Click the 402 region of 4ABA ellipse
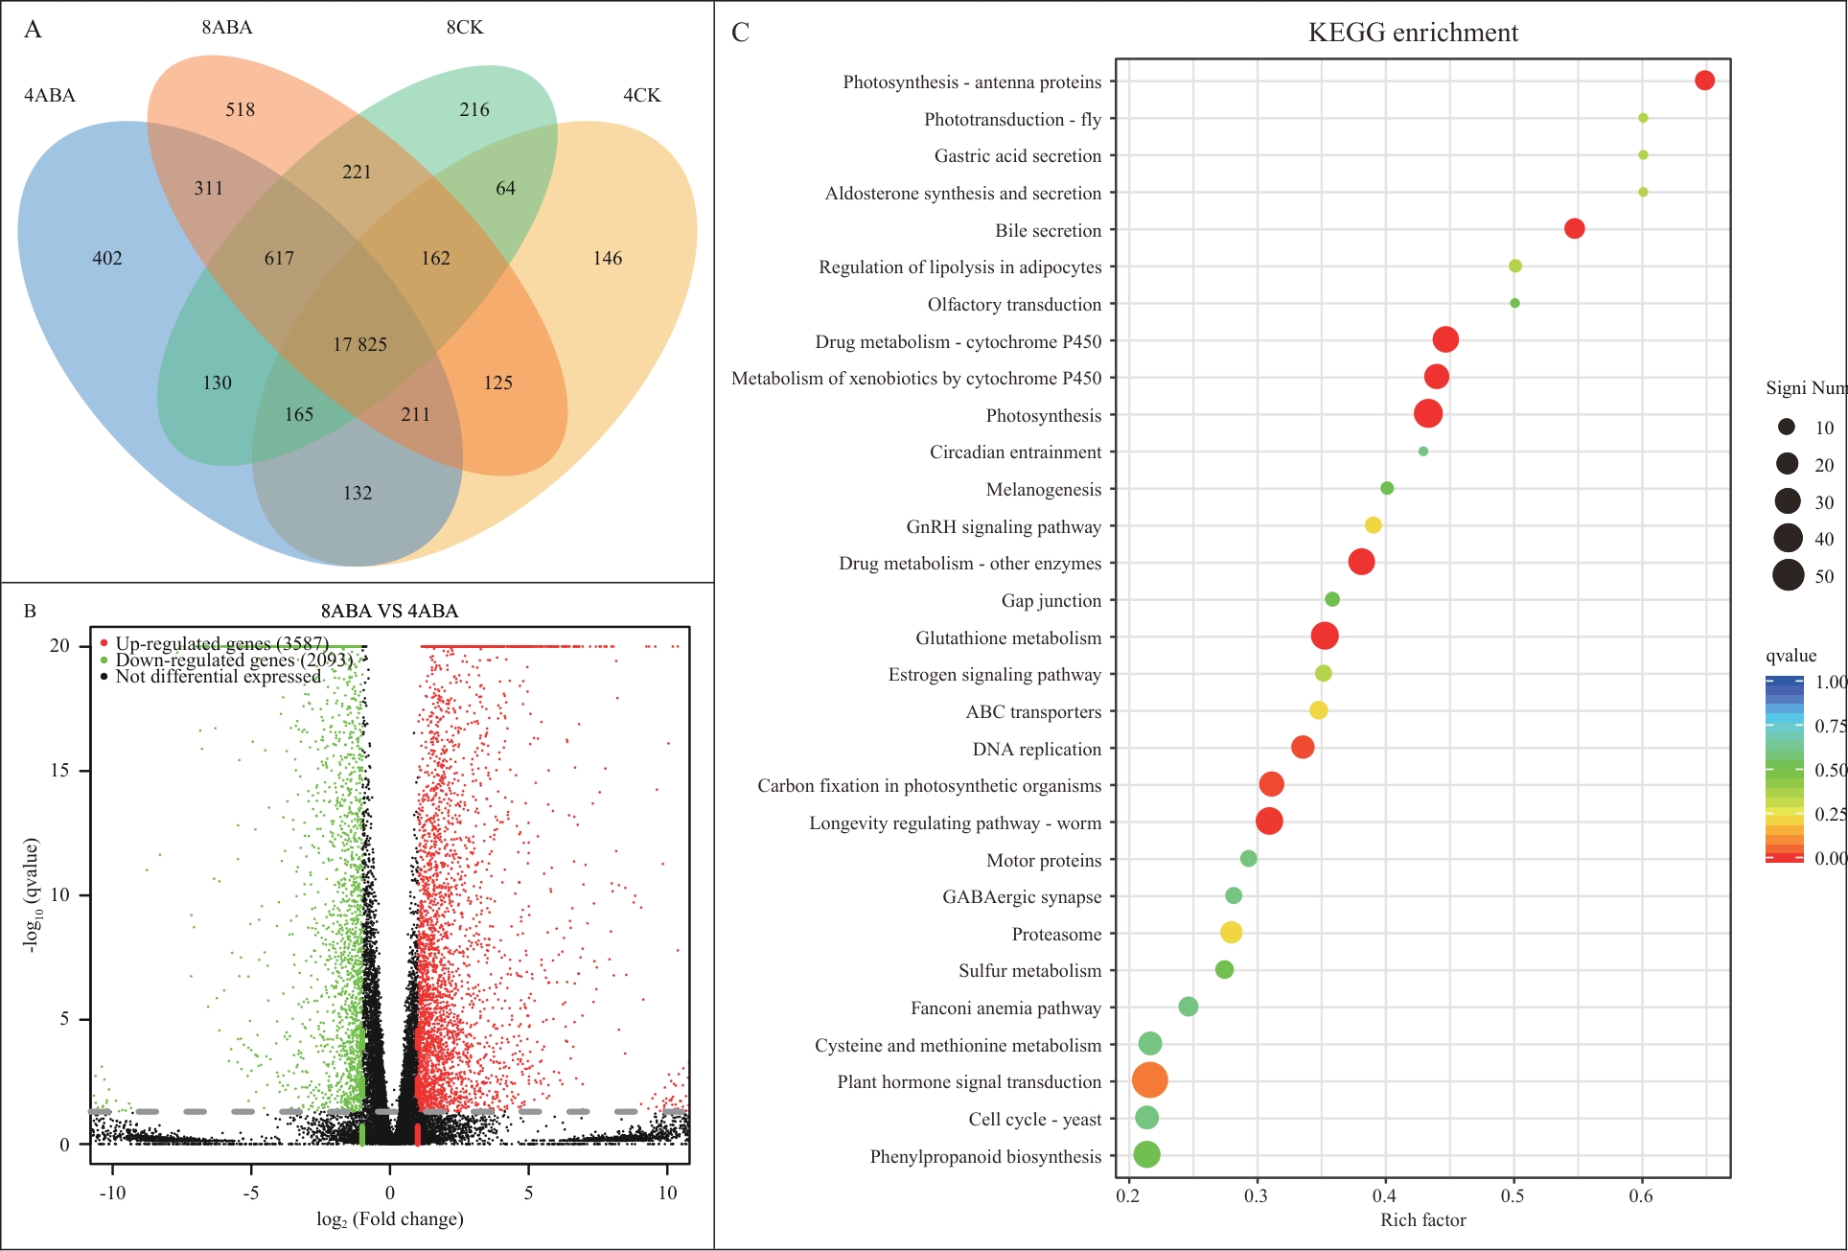The width and height of the screenshot is (1848, 1251). pyautogui.click(x=107, y=258)
